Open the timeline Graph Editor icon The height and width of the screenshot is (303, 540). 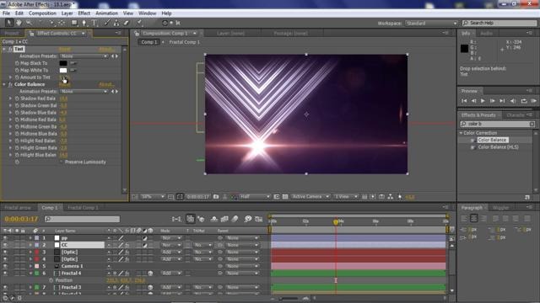[259, 219]
